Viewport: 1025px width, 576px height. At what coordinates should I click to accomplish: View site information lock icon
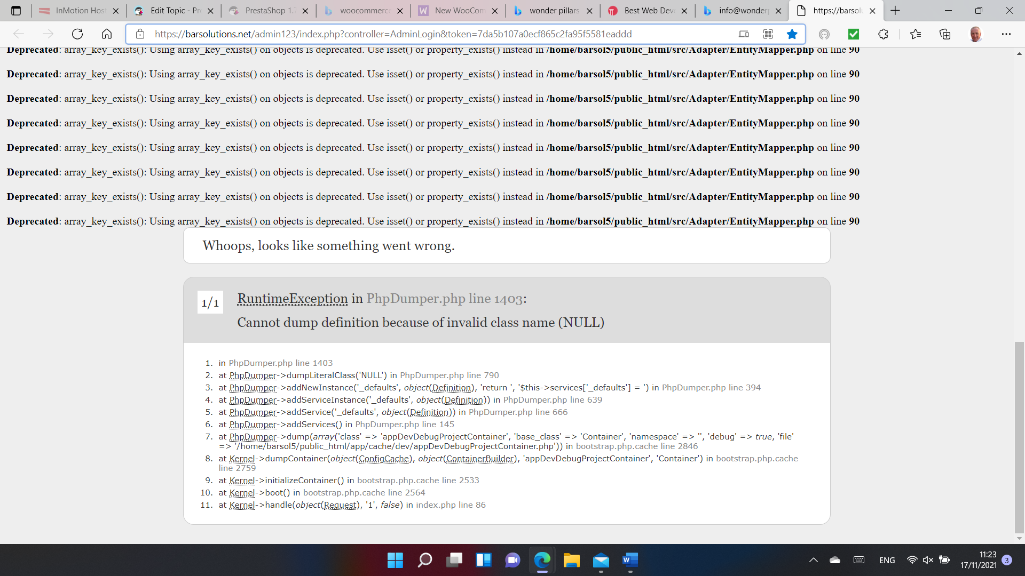pyautogui.click(x=140, y=34)
